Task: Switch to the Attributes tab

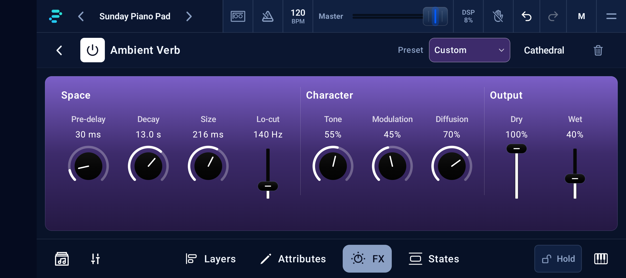Action: point(293,259)
